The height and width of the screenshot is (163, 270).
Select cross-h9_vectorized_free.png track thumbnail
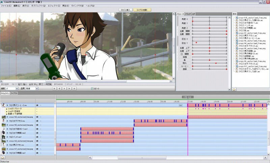3,117
